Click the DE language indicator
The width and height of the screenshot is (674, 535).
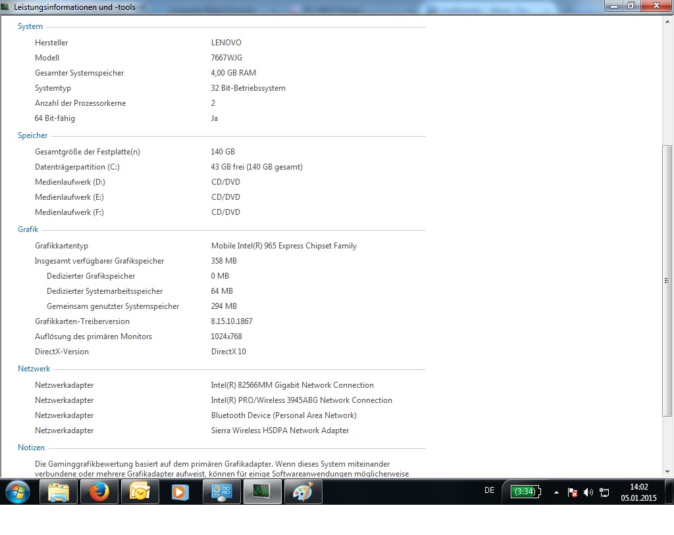[x=489, y=490]
